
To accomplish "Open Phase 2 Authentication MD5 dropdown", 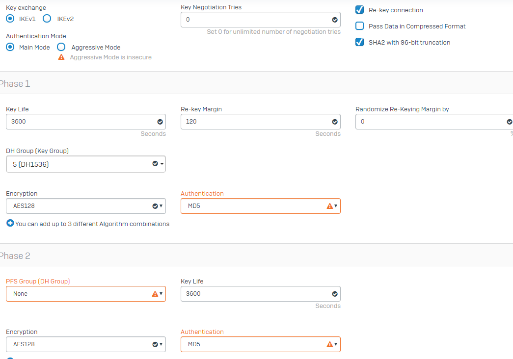I will [x=260, y=344].
